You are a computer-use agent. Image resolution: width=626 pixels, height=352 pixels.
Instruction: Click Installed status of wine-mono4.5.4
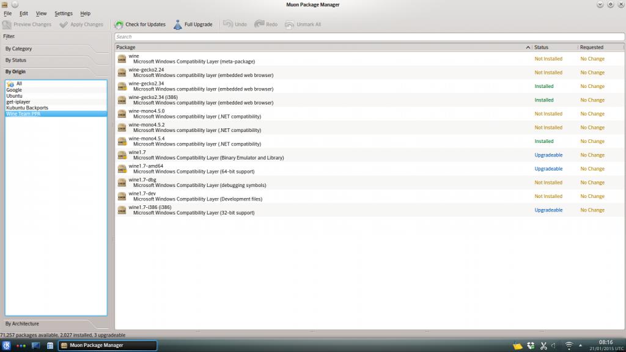[543, 141]
